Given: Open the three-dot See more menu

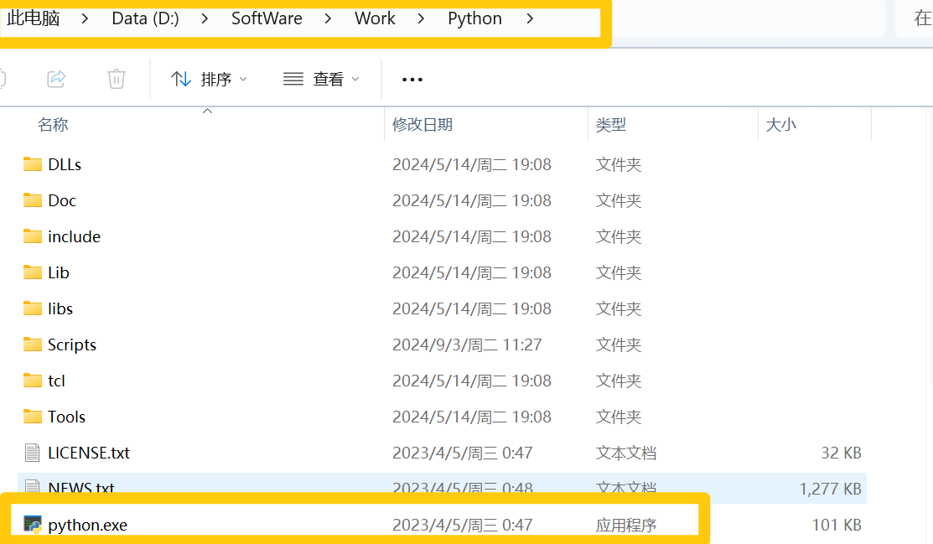Looking at the screenshot, I should click(x=412, y=79).
